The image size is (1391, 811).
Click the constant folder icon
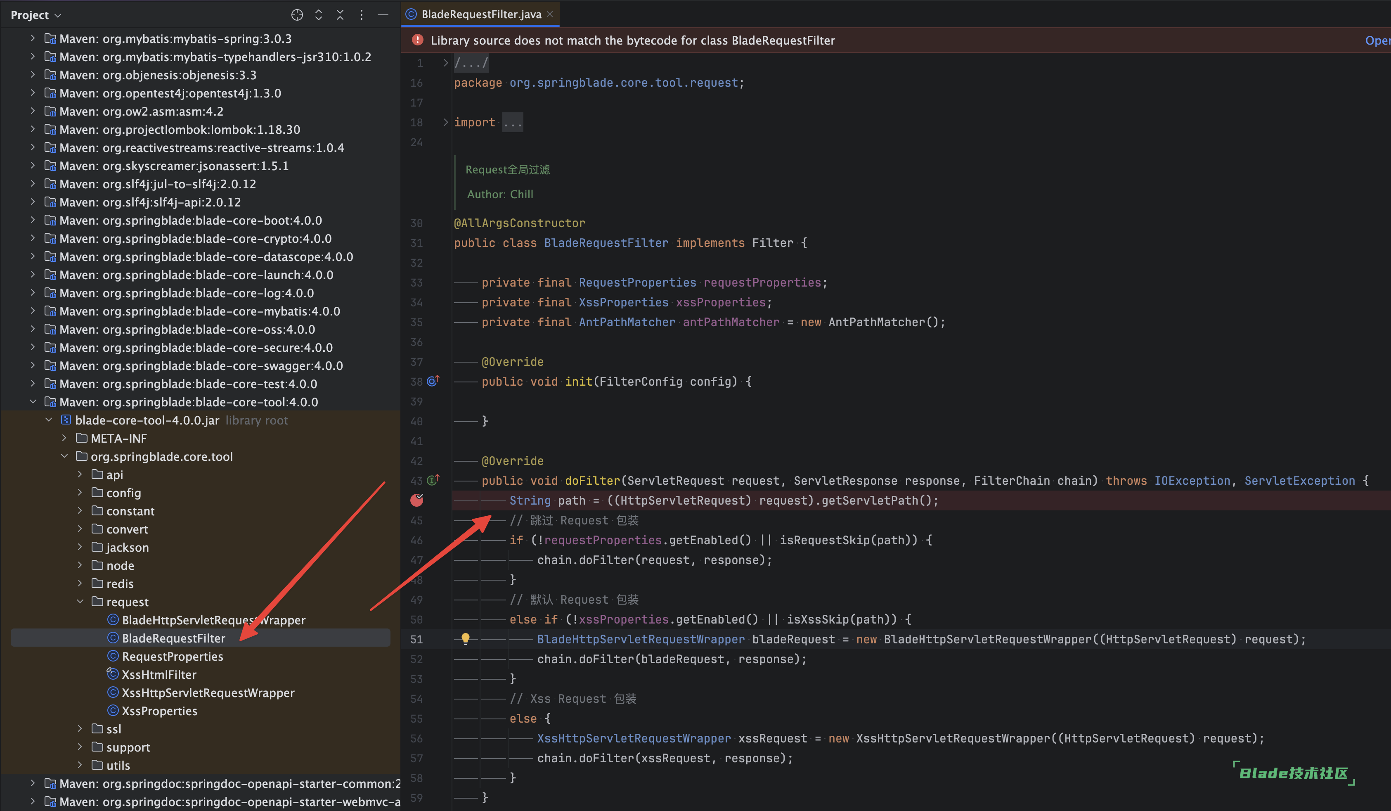tap(98, 511)
